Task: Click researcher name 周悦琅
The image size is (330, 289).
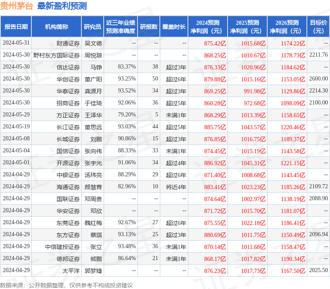Action: pyautogui.click(x=93, y=55)
